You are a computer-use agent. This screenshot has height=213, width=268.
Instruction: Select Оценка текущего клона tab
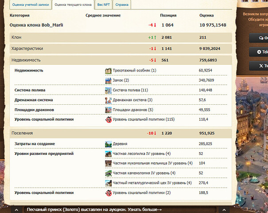point(73,4)
